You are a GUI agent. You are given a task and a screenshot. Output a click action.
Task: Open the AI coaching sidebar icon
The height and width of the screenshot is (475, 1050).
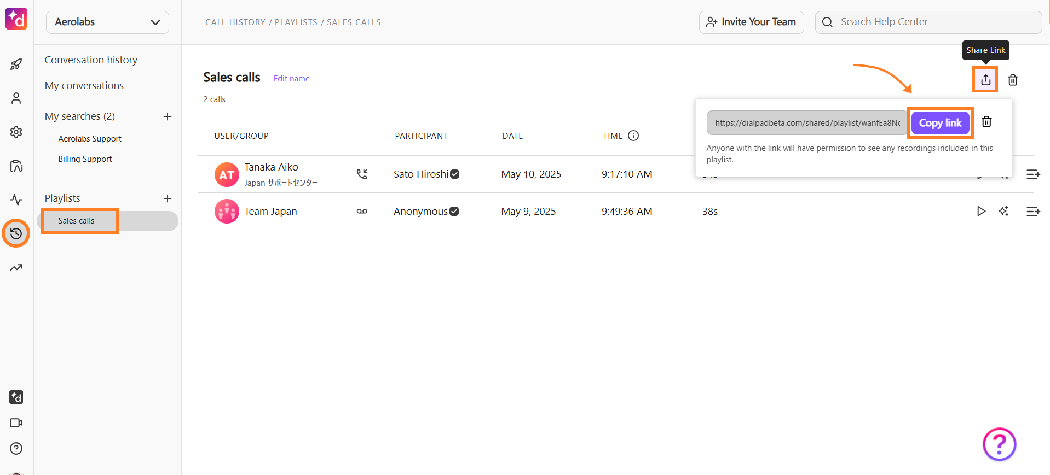tap(16, 166)
